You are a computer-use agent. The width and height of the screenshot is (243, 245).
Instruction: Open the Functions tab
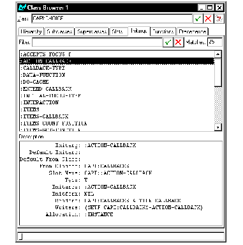[163, 31]
